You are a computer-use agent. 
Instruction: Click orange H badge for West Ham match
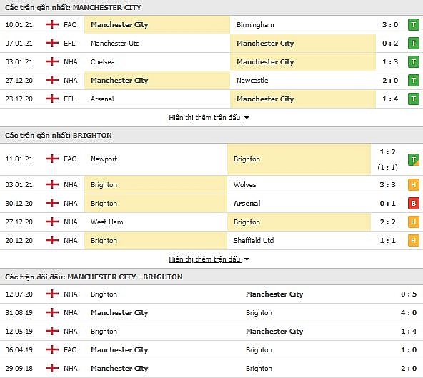(x=413, y=222)
